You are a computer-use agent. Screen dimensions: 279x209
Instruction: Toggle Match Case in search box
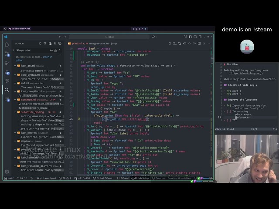click(51, 51)
